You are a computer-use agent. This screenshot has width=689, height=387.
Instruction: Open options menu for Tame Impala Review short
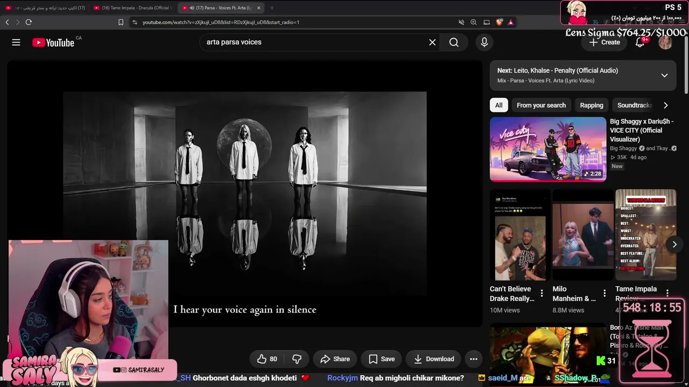(667, 293)
